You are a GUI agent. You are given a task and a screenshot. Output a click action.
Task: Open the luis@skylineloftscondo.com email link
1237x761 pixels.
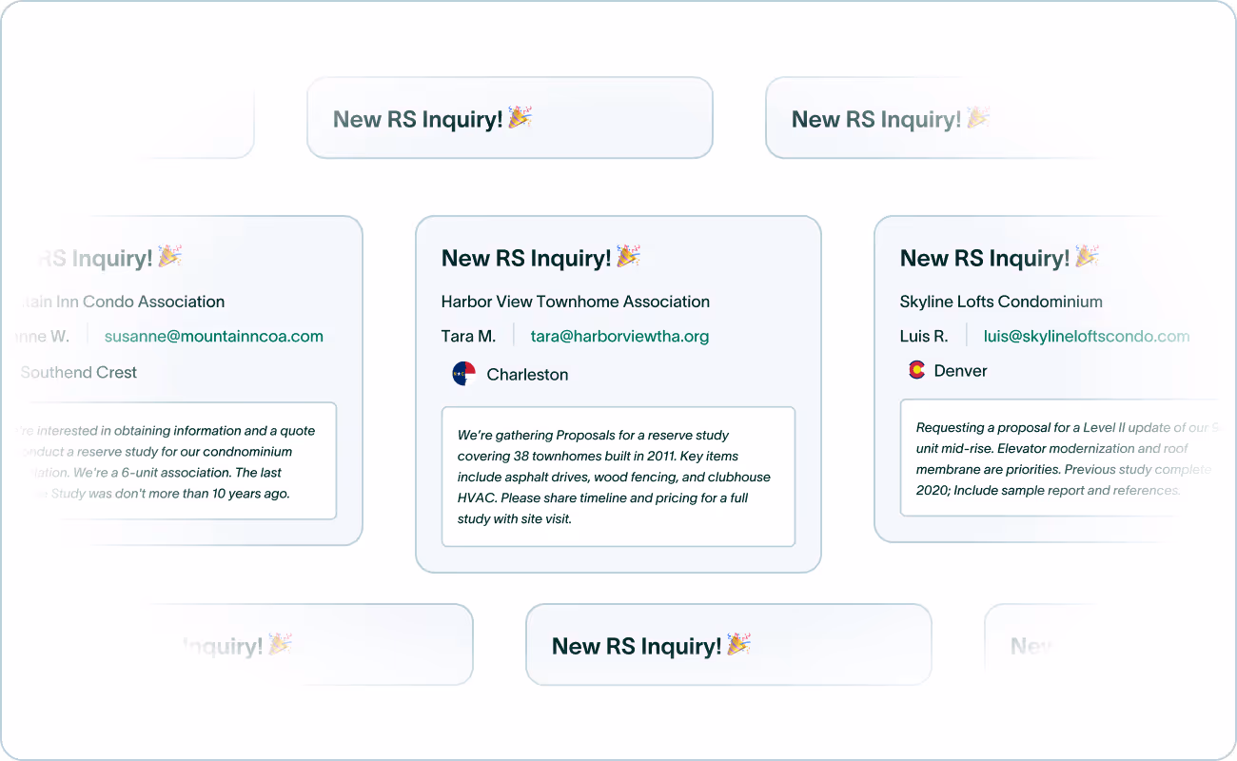[x=1087, y=336]
